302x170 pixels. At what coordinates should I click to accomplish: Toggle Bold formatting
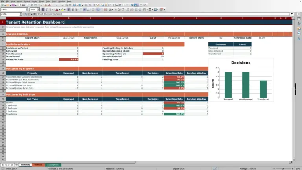pyautogui.click(x=43, y=9)
